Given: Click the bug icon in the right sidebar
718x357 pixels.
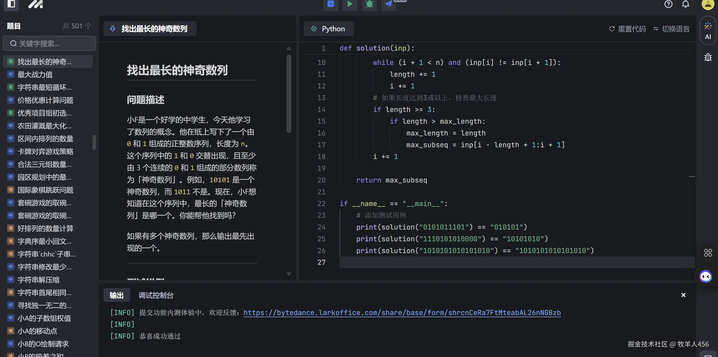Looking at the screenshot, I should [x=708, y=57].
